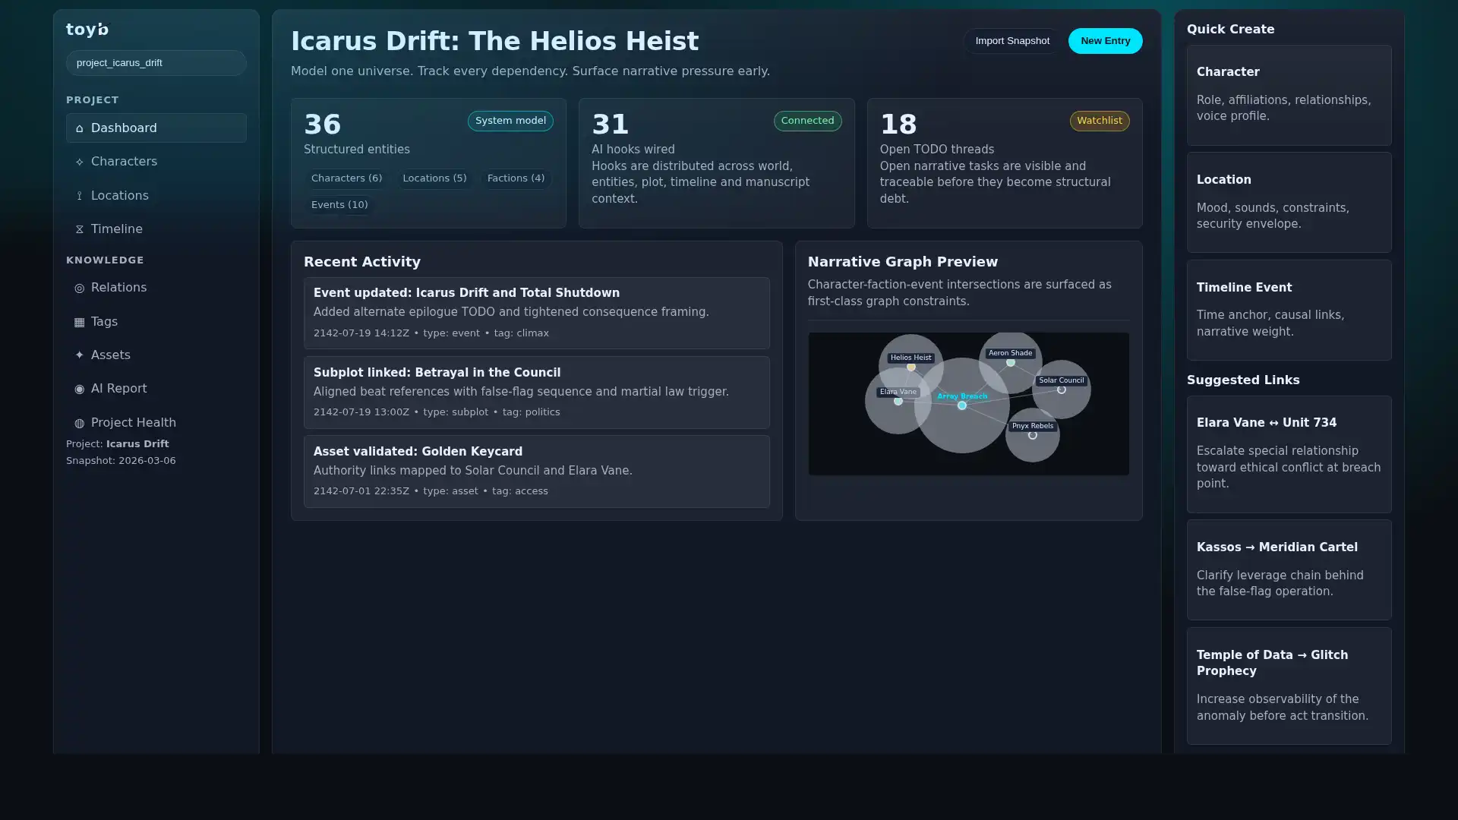Click the Tags grid icon
Viewport: 1458px width, 820px height.
coord(79,322)
